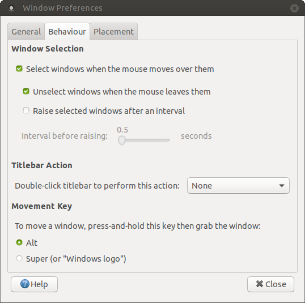Open the double-click titlebar action dropdown
Image resolution: width=305 pixels, height=303 pixels.
[238, 186]
